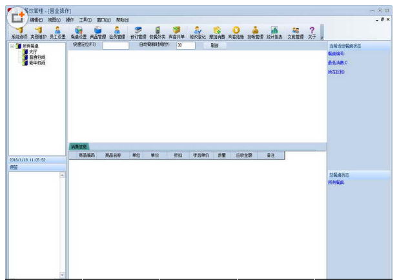Click the 所在区域 label
This screenshot has height=280, width=399.
tap(336, 72)
